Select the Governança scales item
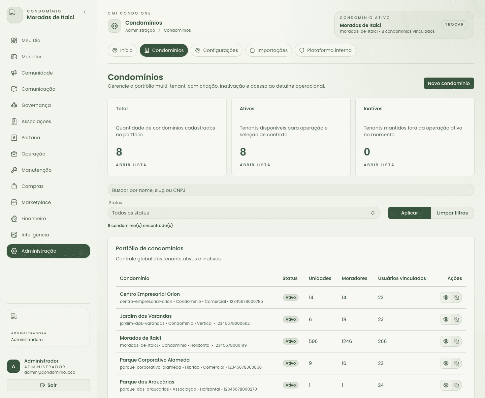 [x=48, y=105]
